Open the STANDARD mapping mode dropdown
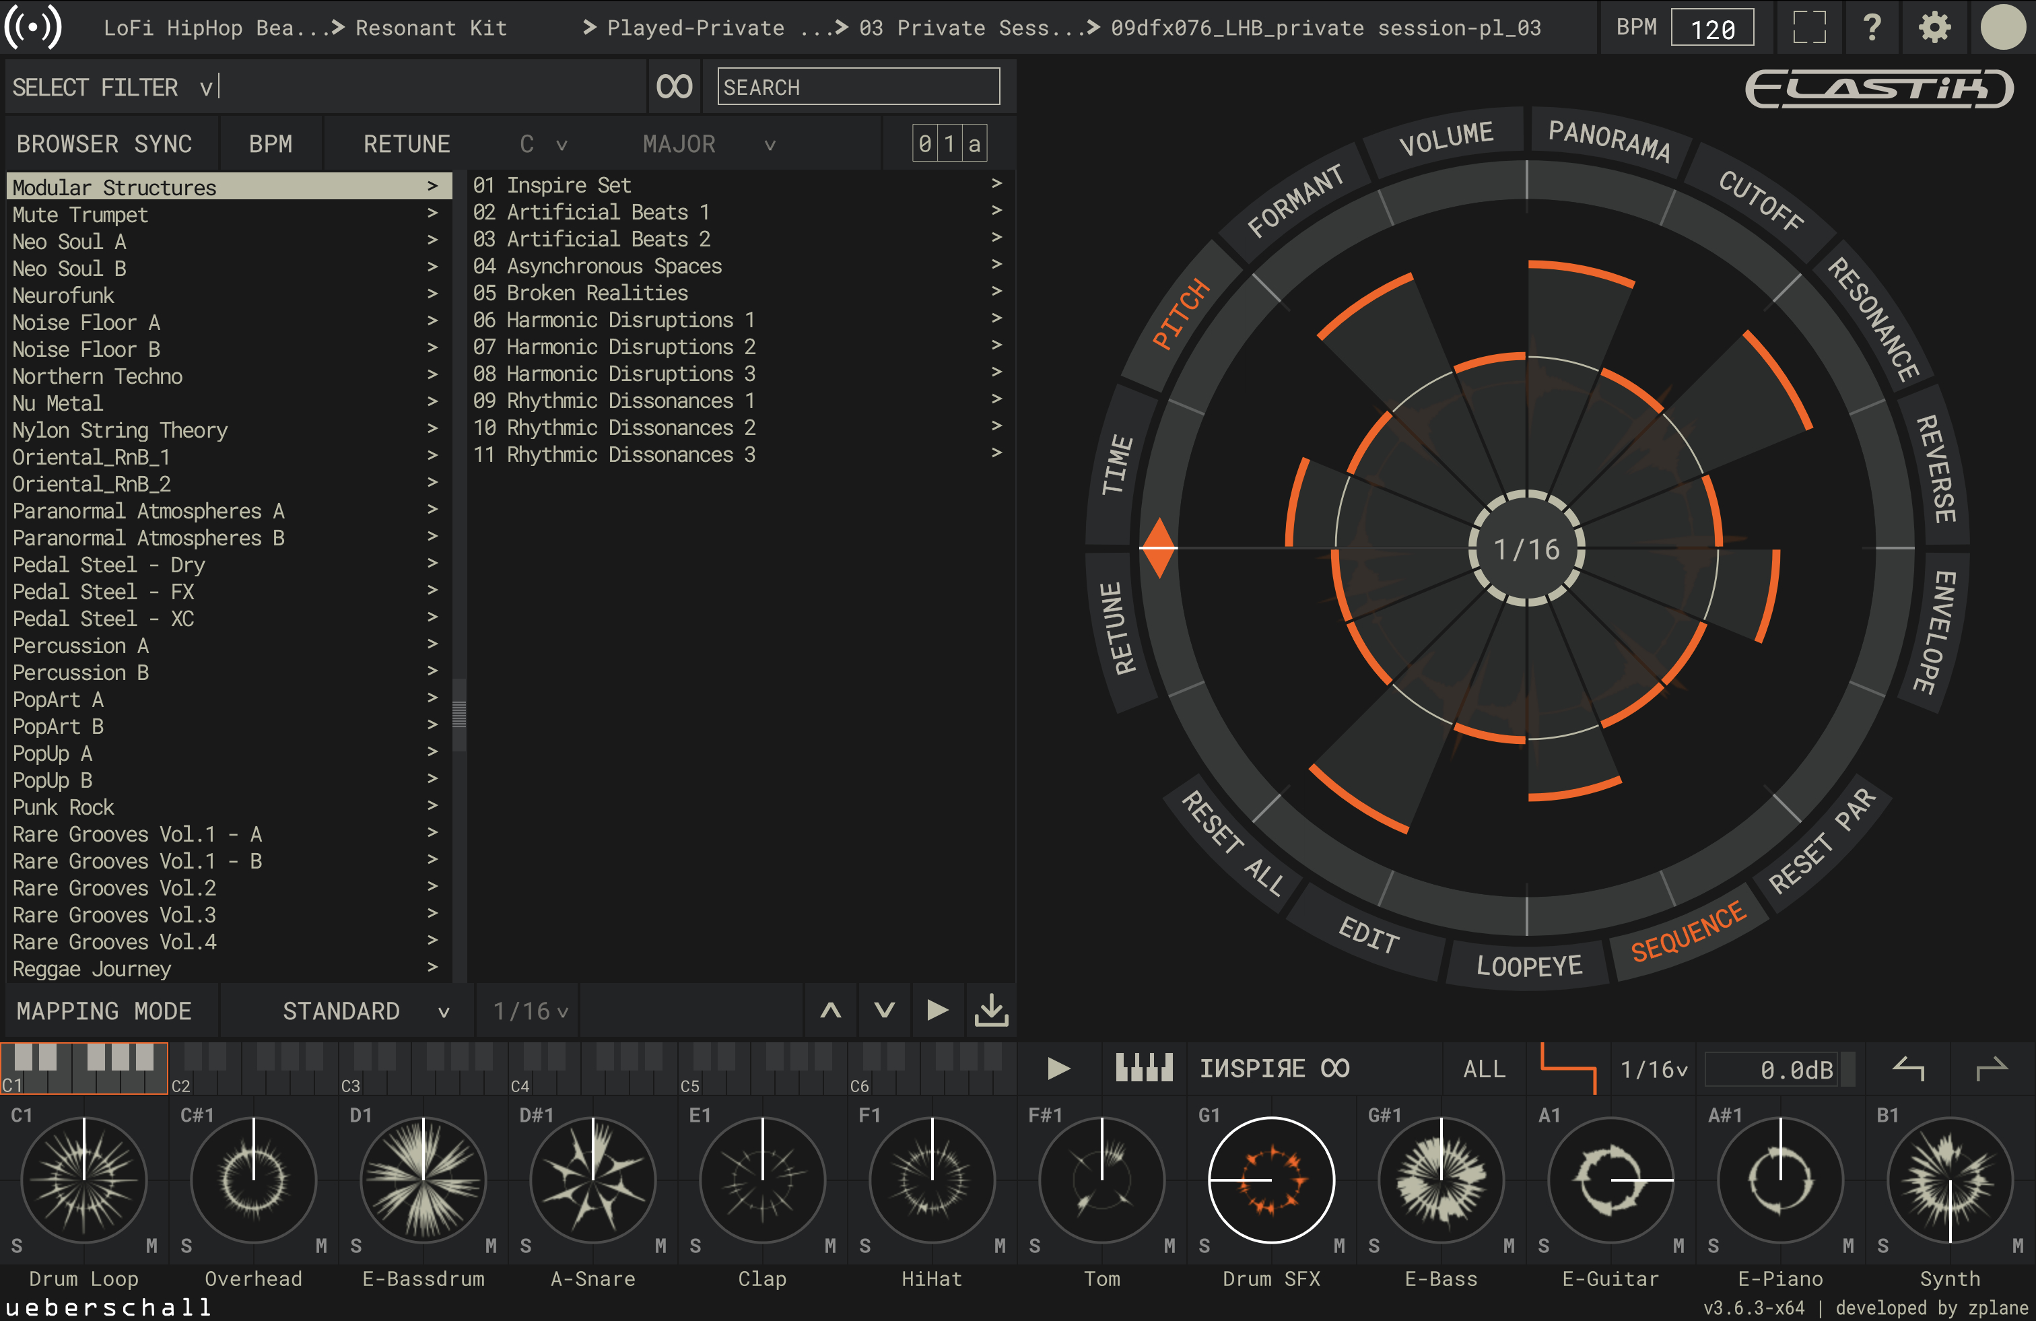Viewport: 2036px width, 1321px height. (x=366, y=1011)
